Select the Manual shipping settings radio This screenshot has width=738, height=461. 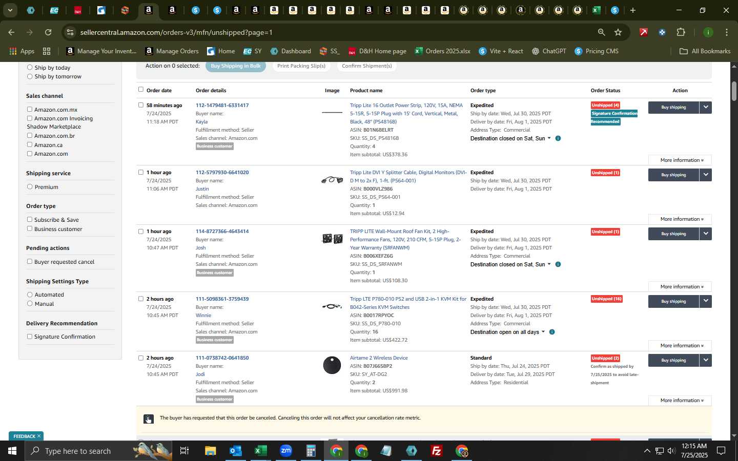(30, 303)
